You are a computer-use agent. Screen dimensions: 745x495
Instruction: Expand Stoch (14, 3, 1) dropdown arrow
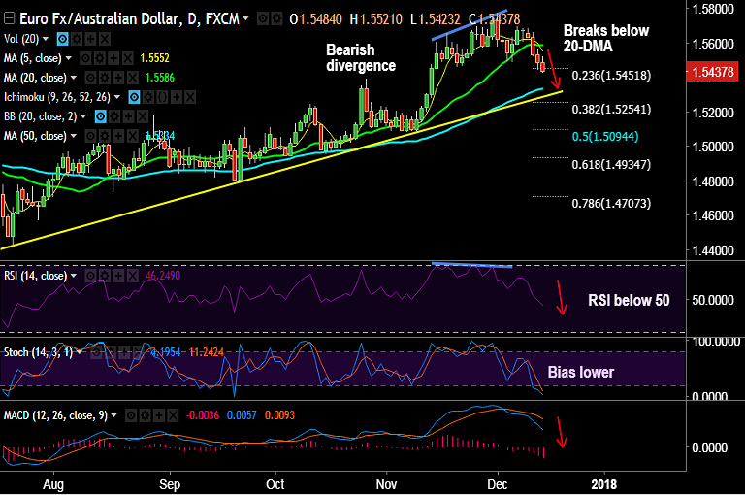tap(80, 352)
